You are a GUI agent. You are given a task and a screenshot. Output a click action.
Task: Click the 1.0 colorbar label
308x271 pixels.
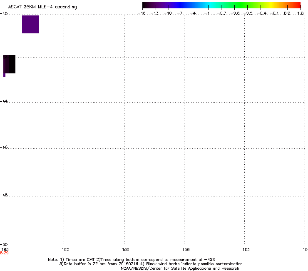tap(301, 13)
